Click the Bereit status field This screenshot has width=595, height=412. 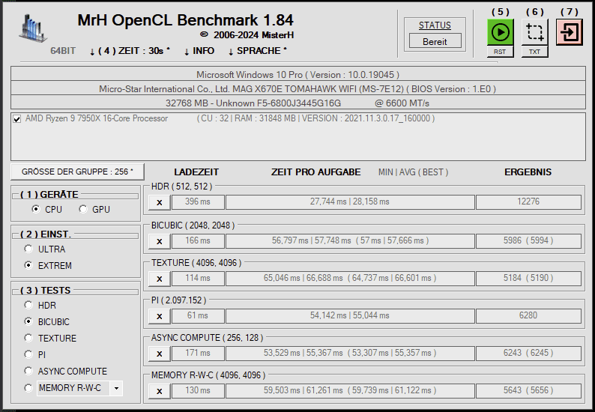(435, 41)
